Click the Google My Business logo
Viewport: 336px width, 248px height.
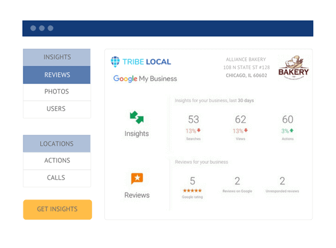click(x=145, y=79)
